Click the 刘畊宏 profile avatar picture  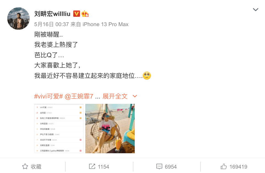click(18, 18)
